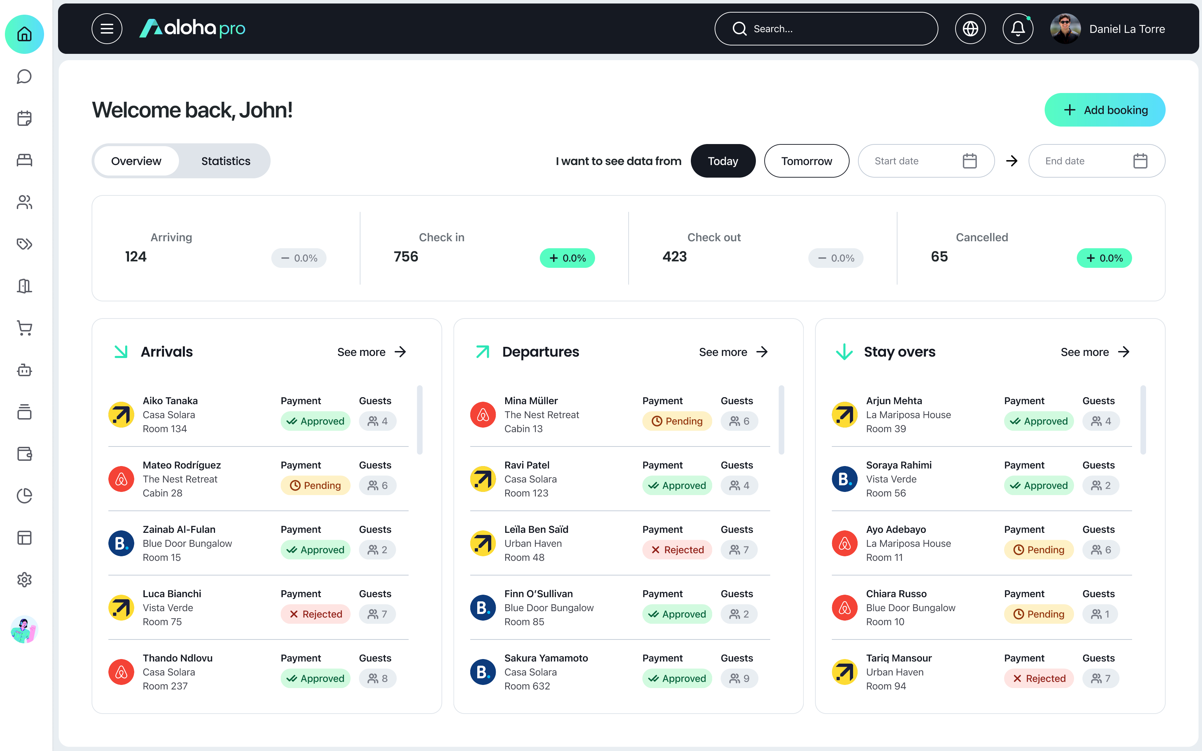
Task: Open the pie chart reports icon
Action: [24, 496]
